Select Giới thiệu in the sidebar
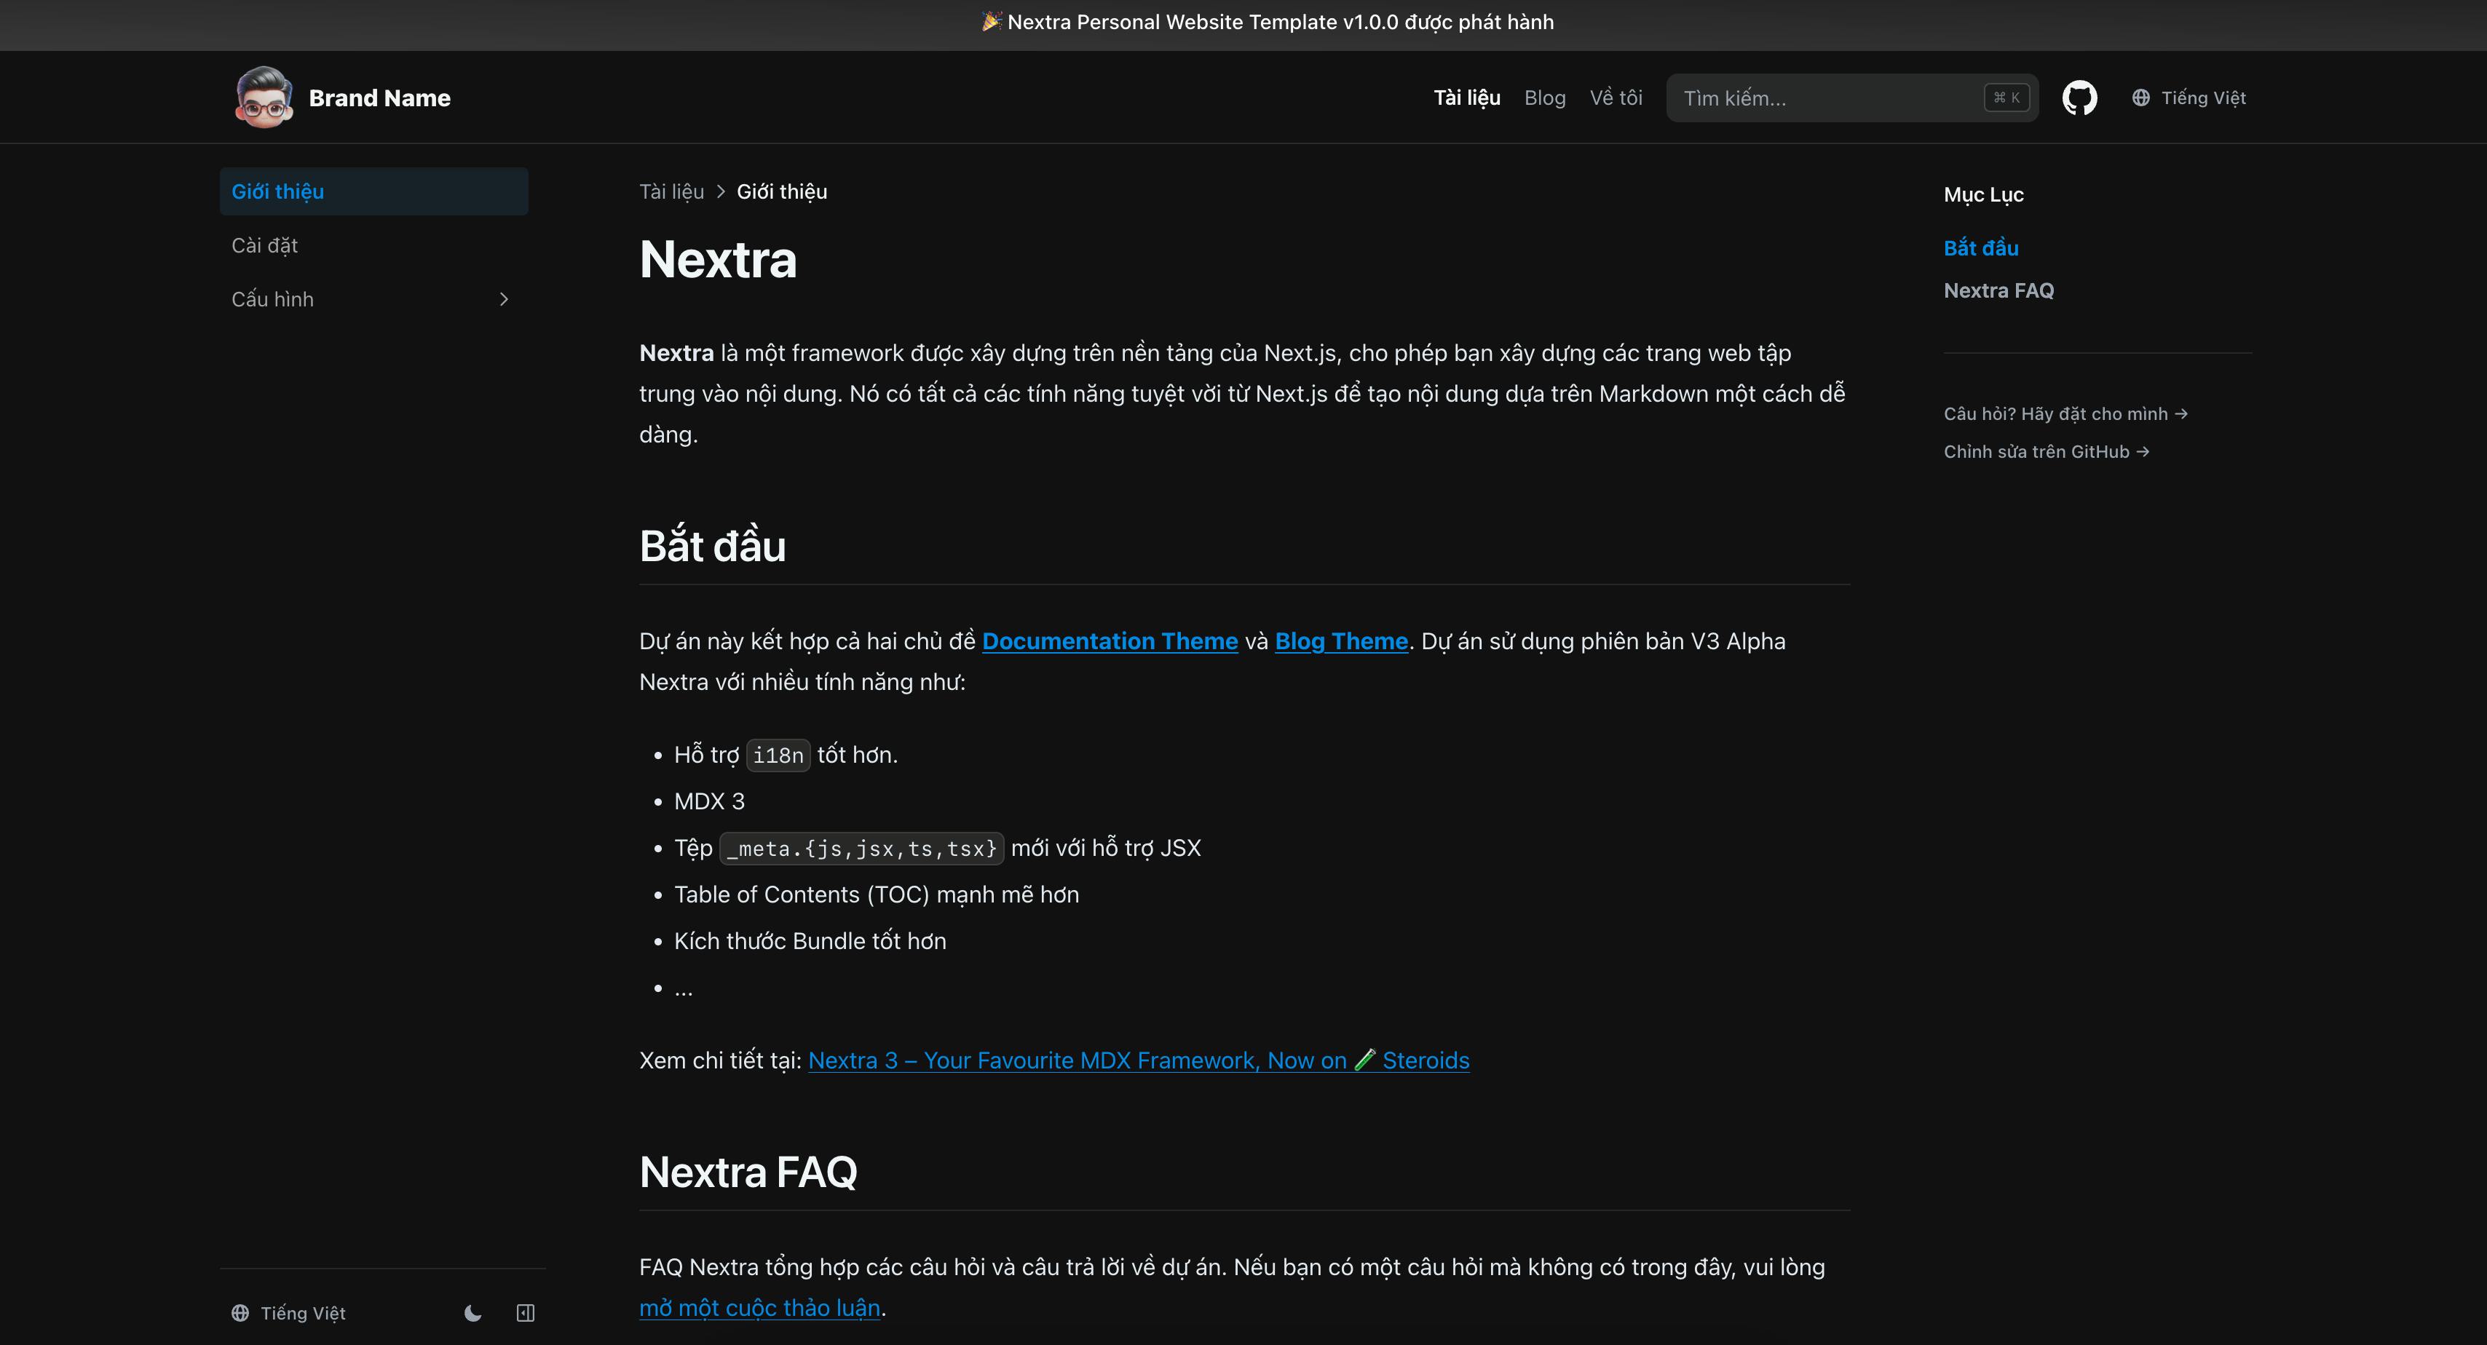This screenshot has width=2487, height=1345. click(x=373, y=191)
